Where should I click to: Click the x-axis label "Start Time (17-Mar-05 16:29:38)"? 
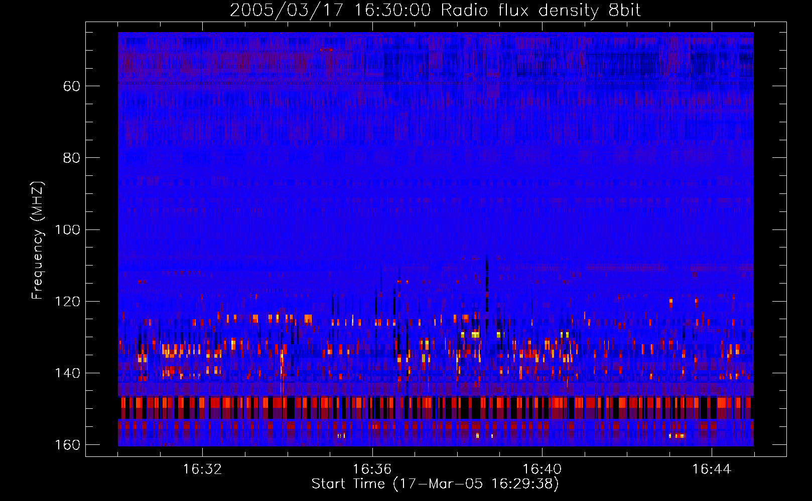pos(435,484)
